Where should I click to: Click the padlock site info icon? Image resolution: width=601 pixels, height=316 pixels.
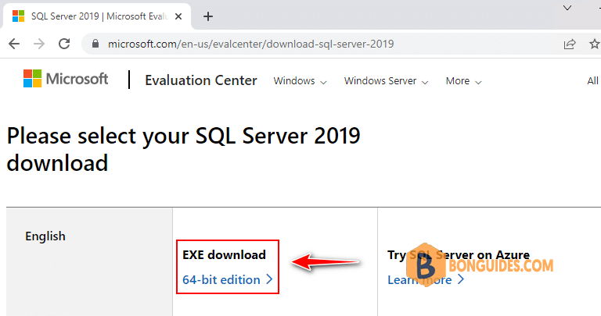click(x=95, y=44)
